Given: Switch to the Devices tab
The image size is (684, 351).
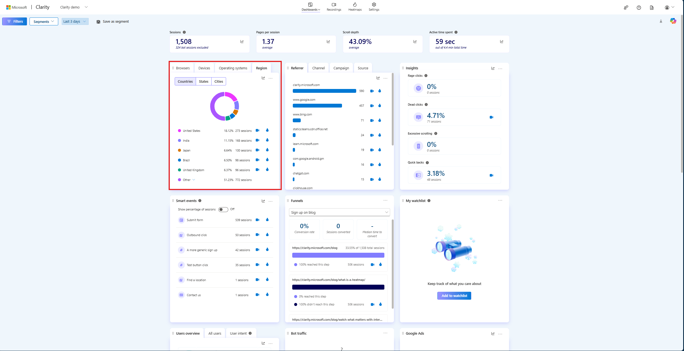Looking at the screenshot, I should [204, 68].
